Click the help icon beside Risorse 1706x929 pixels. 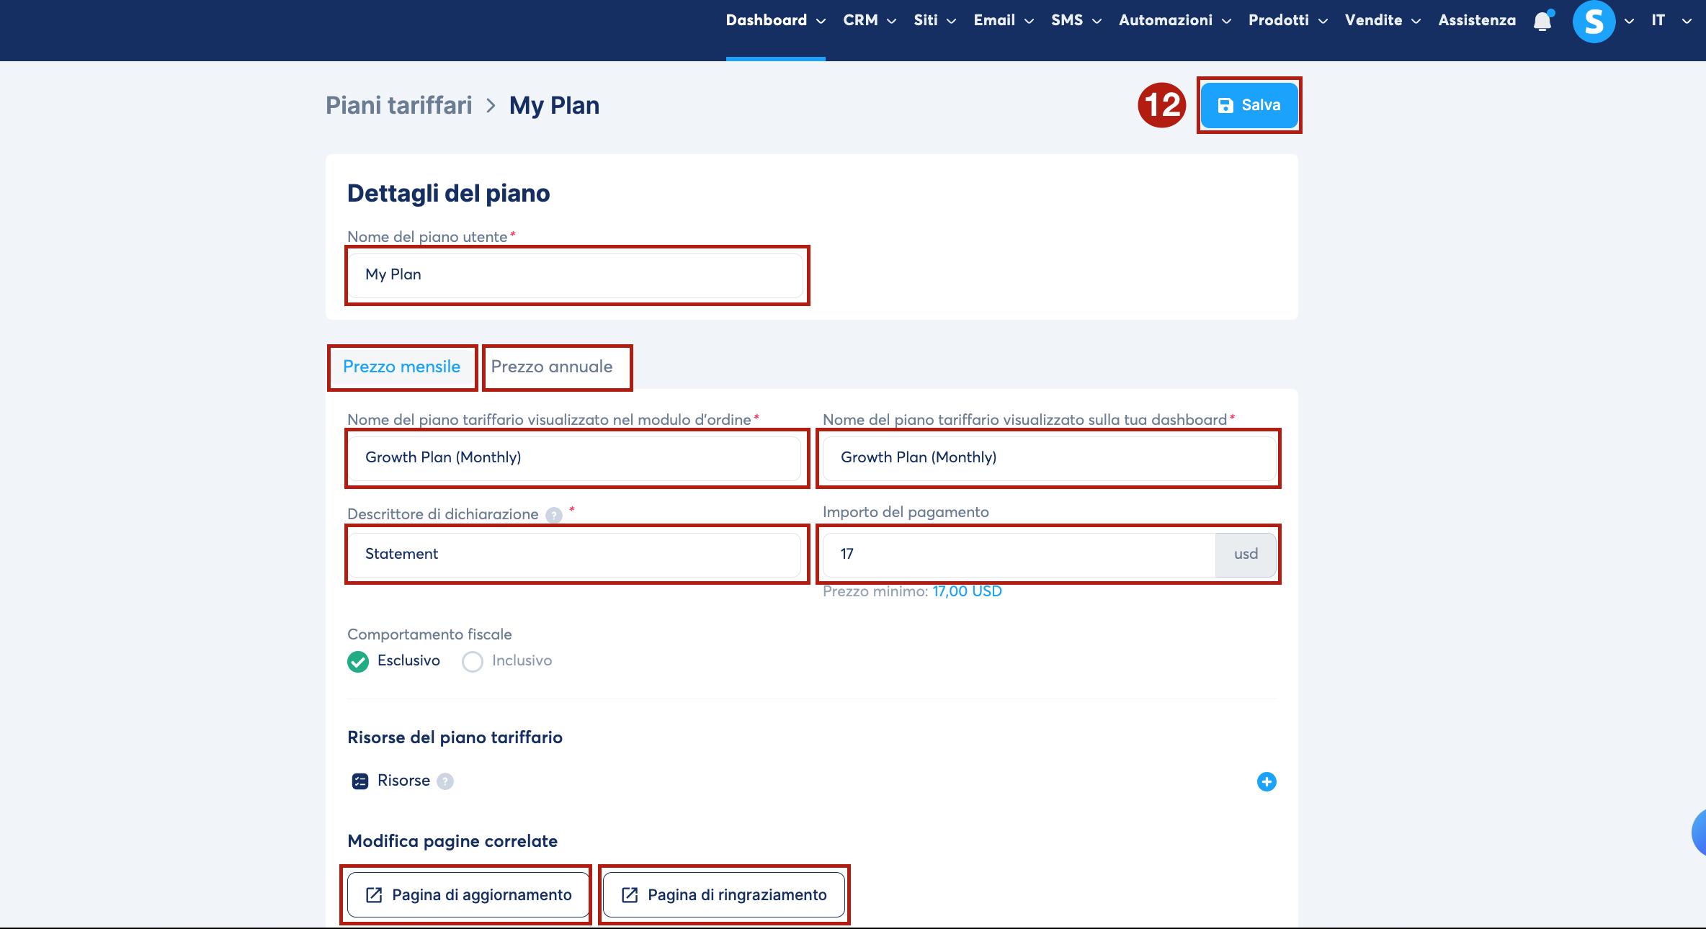445,781
